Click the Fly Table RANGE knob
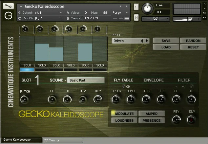Screen dimensions: 208x144 pyautogui.click(x=131, y=99)
